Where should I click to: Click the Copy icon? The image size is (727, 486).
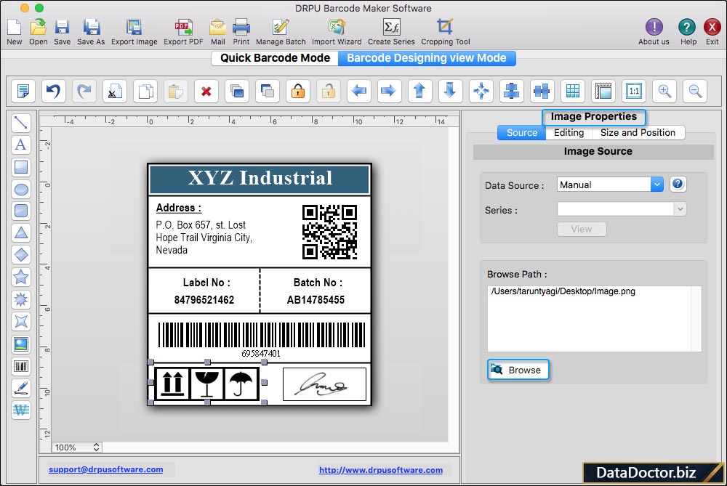pyautogui.click(x=145, y=91)
